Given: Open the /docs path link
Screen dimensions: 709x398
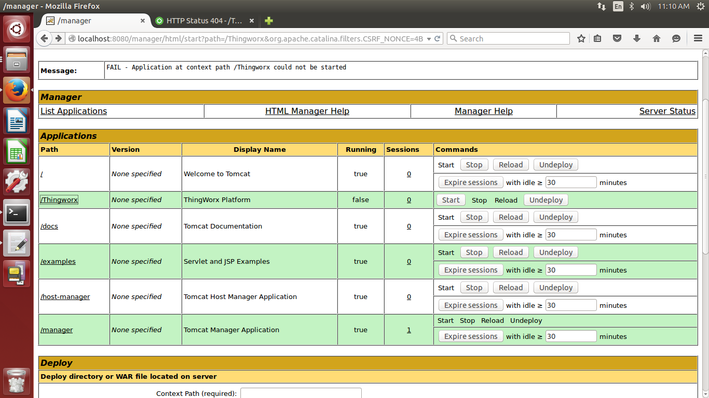Looking at the screenshot, I should (x=49, y=226).
